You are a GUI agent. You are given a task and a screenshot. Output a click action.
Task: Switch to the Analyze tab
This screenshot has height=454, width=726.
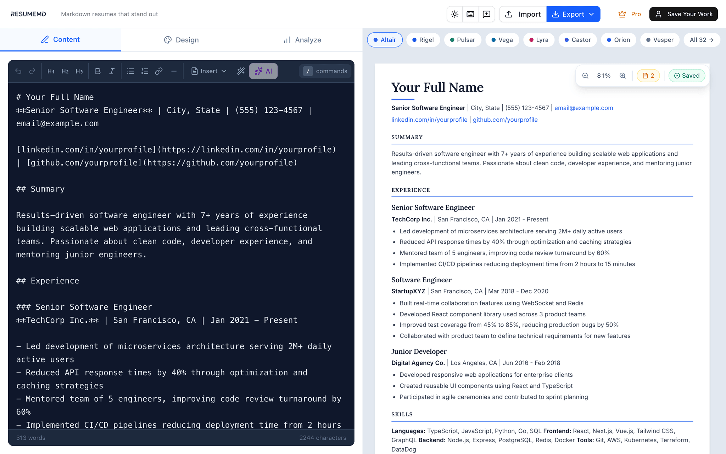[x=302, y=40]
